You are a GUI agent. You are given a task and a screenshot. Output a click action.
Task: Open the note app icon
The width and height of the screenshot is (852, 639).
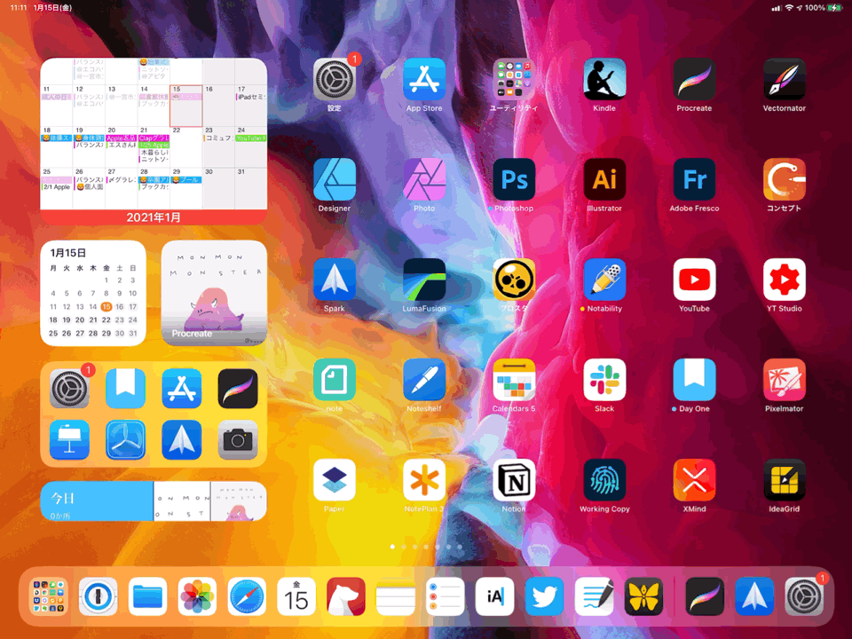coord(335,379)
